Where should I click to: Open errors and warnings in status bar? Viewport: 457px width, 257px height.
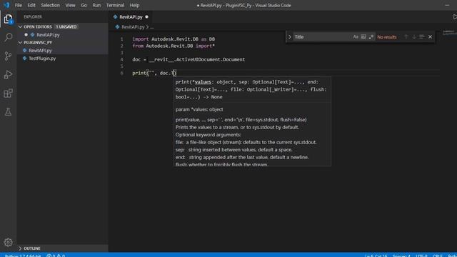[56, 256]
